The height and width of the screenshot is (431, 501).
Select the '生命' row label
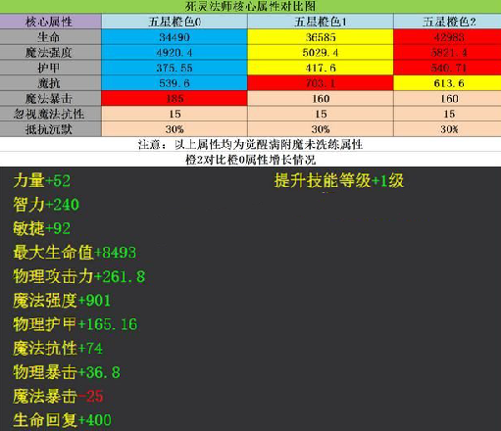(50, 37)
